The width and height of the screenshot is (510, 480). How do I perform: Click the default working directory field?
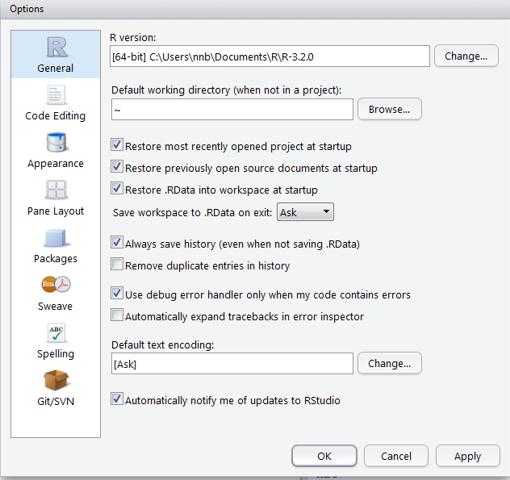232,109
